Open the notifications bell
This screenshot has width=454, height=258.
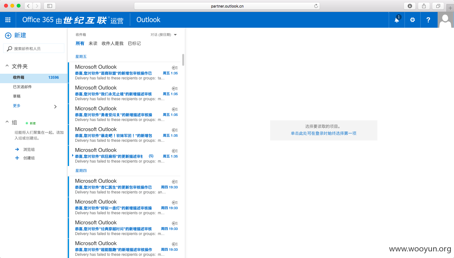(x=397, y=20)
